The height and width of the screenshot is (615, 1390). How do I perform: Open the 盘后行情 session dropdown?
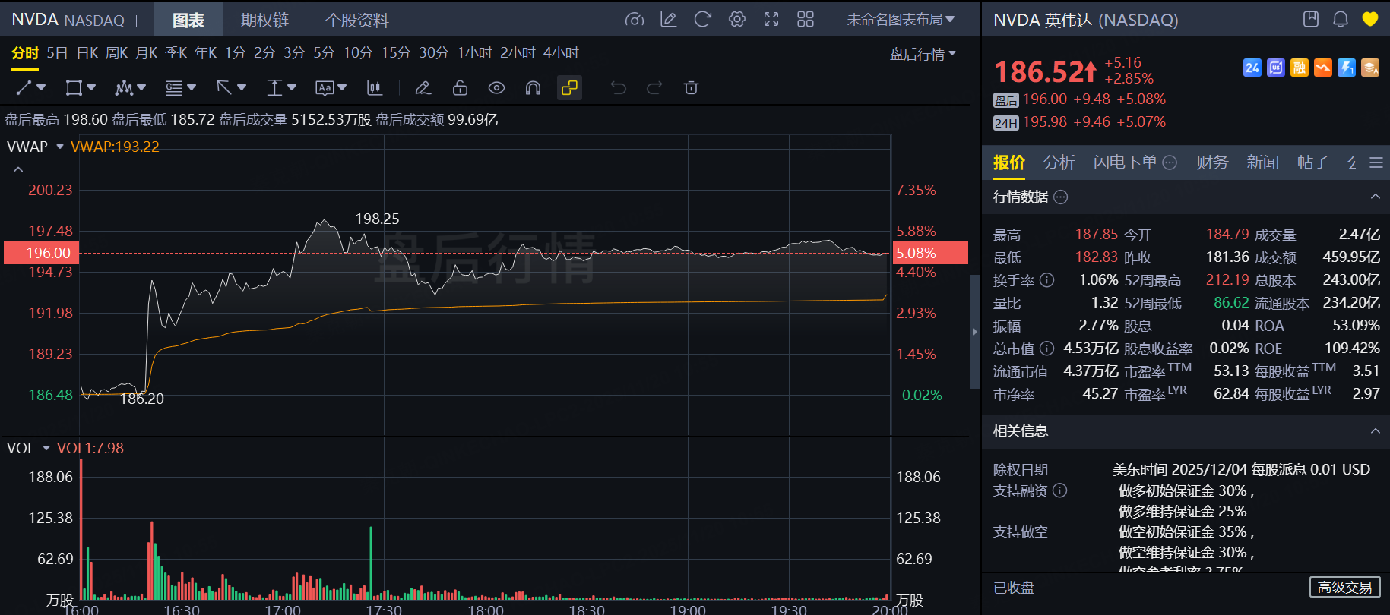pos(923,54)
